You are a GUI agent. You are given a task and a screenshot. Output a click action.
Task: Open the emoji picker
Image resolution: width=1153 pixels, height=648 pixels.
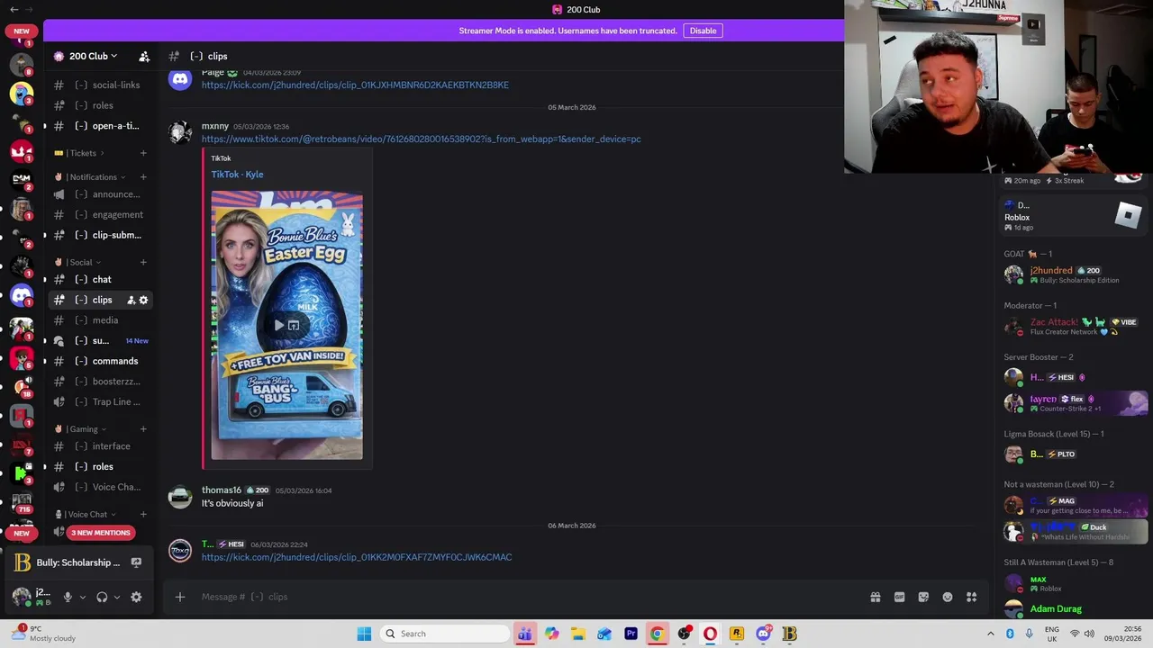click(948, 597)
